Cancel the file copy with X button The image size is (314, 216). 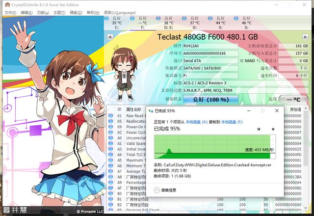coord(273,129)
